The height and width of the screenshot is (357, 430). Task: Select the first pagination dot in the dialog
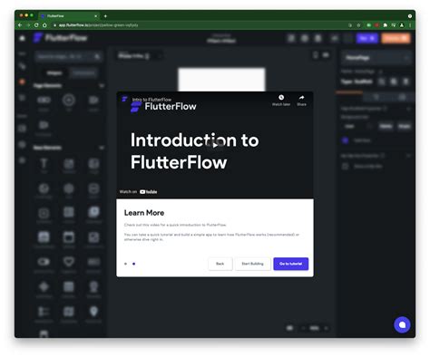coord(126,264)
